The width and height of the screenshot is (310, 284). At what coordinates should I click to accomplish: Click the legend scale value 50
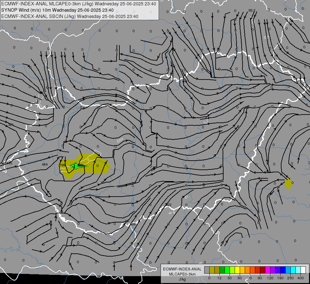(x=240, y=278)
